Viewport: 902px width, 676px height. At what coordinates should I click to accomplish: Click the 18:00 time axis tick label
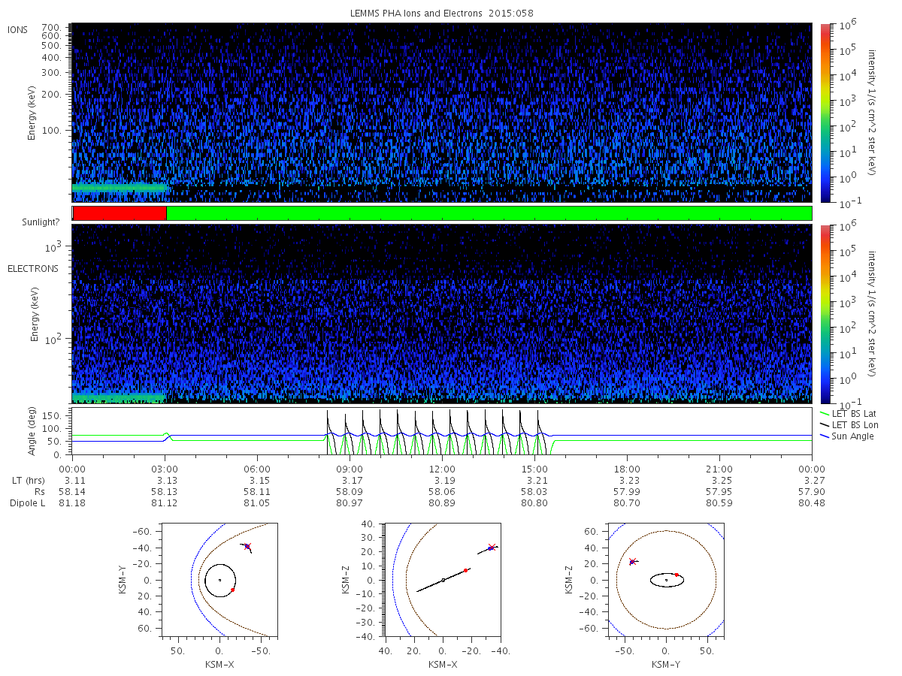(627, 467)
